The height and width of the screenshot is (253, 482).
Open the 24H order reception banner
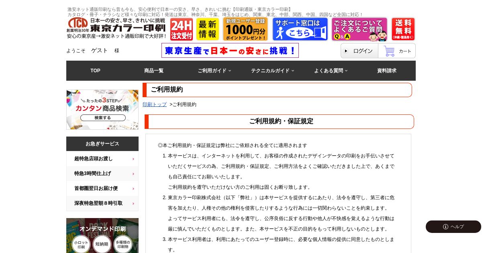[x=182, y=29]
